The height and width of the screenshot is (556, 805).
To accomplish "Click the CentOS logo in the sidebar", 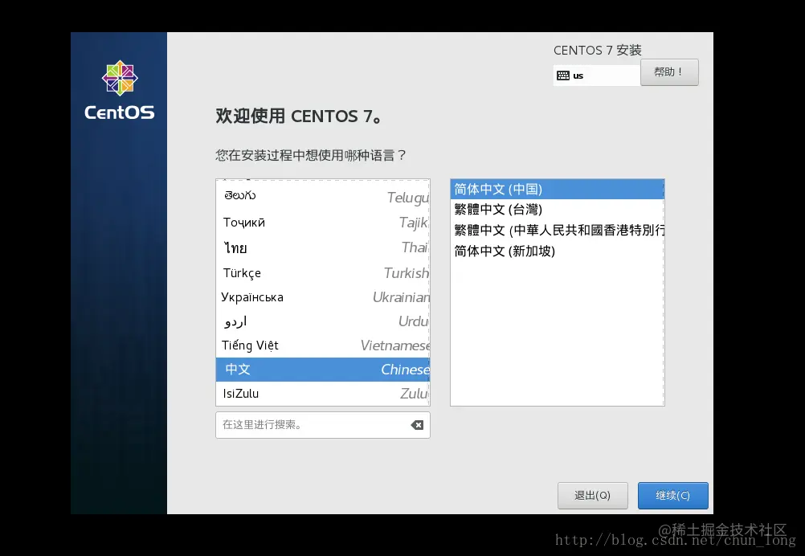I will pyautogui.click(x=119, y=91).
